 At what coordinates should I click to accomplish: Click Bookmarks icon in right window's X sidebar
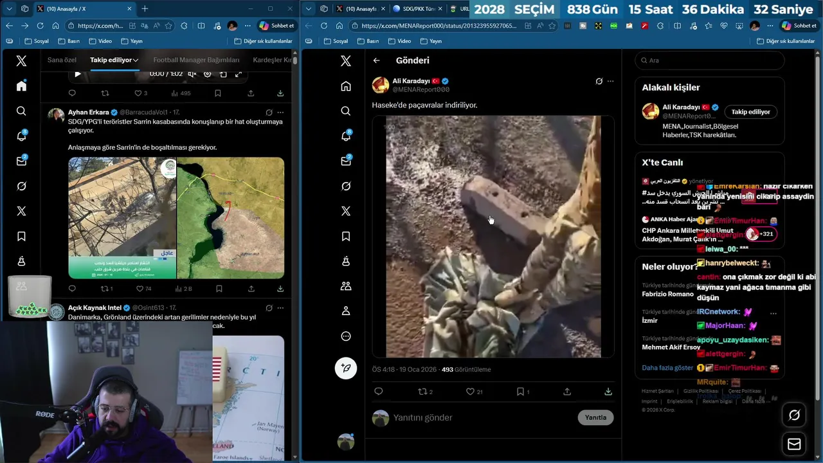pos(346,237)
